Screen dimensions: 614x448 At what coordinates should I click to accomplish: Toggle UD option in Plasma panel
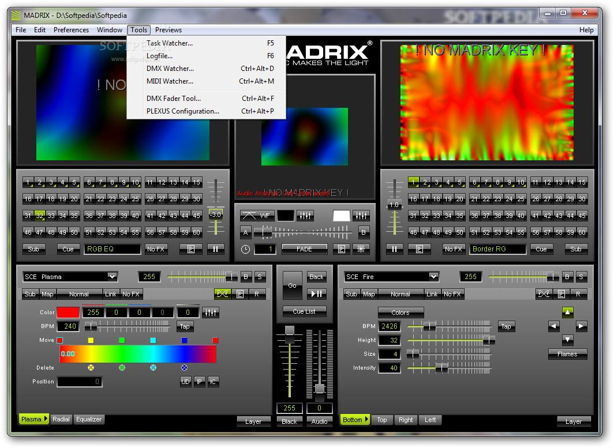[x=185, y=382]
